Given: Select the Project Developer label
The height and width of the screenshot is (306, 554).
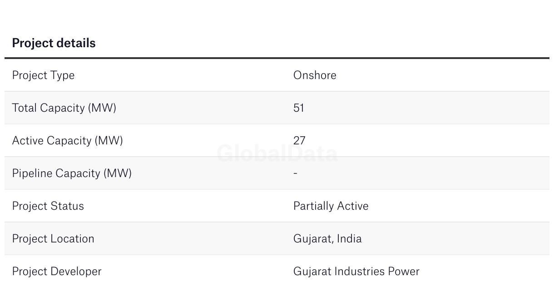Looking at the screenshot, I should (x=57, y=271).
